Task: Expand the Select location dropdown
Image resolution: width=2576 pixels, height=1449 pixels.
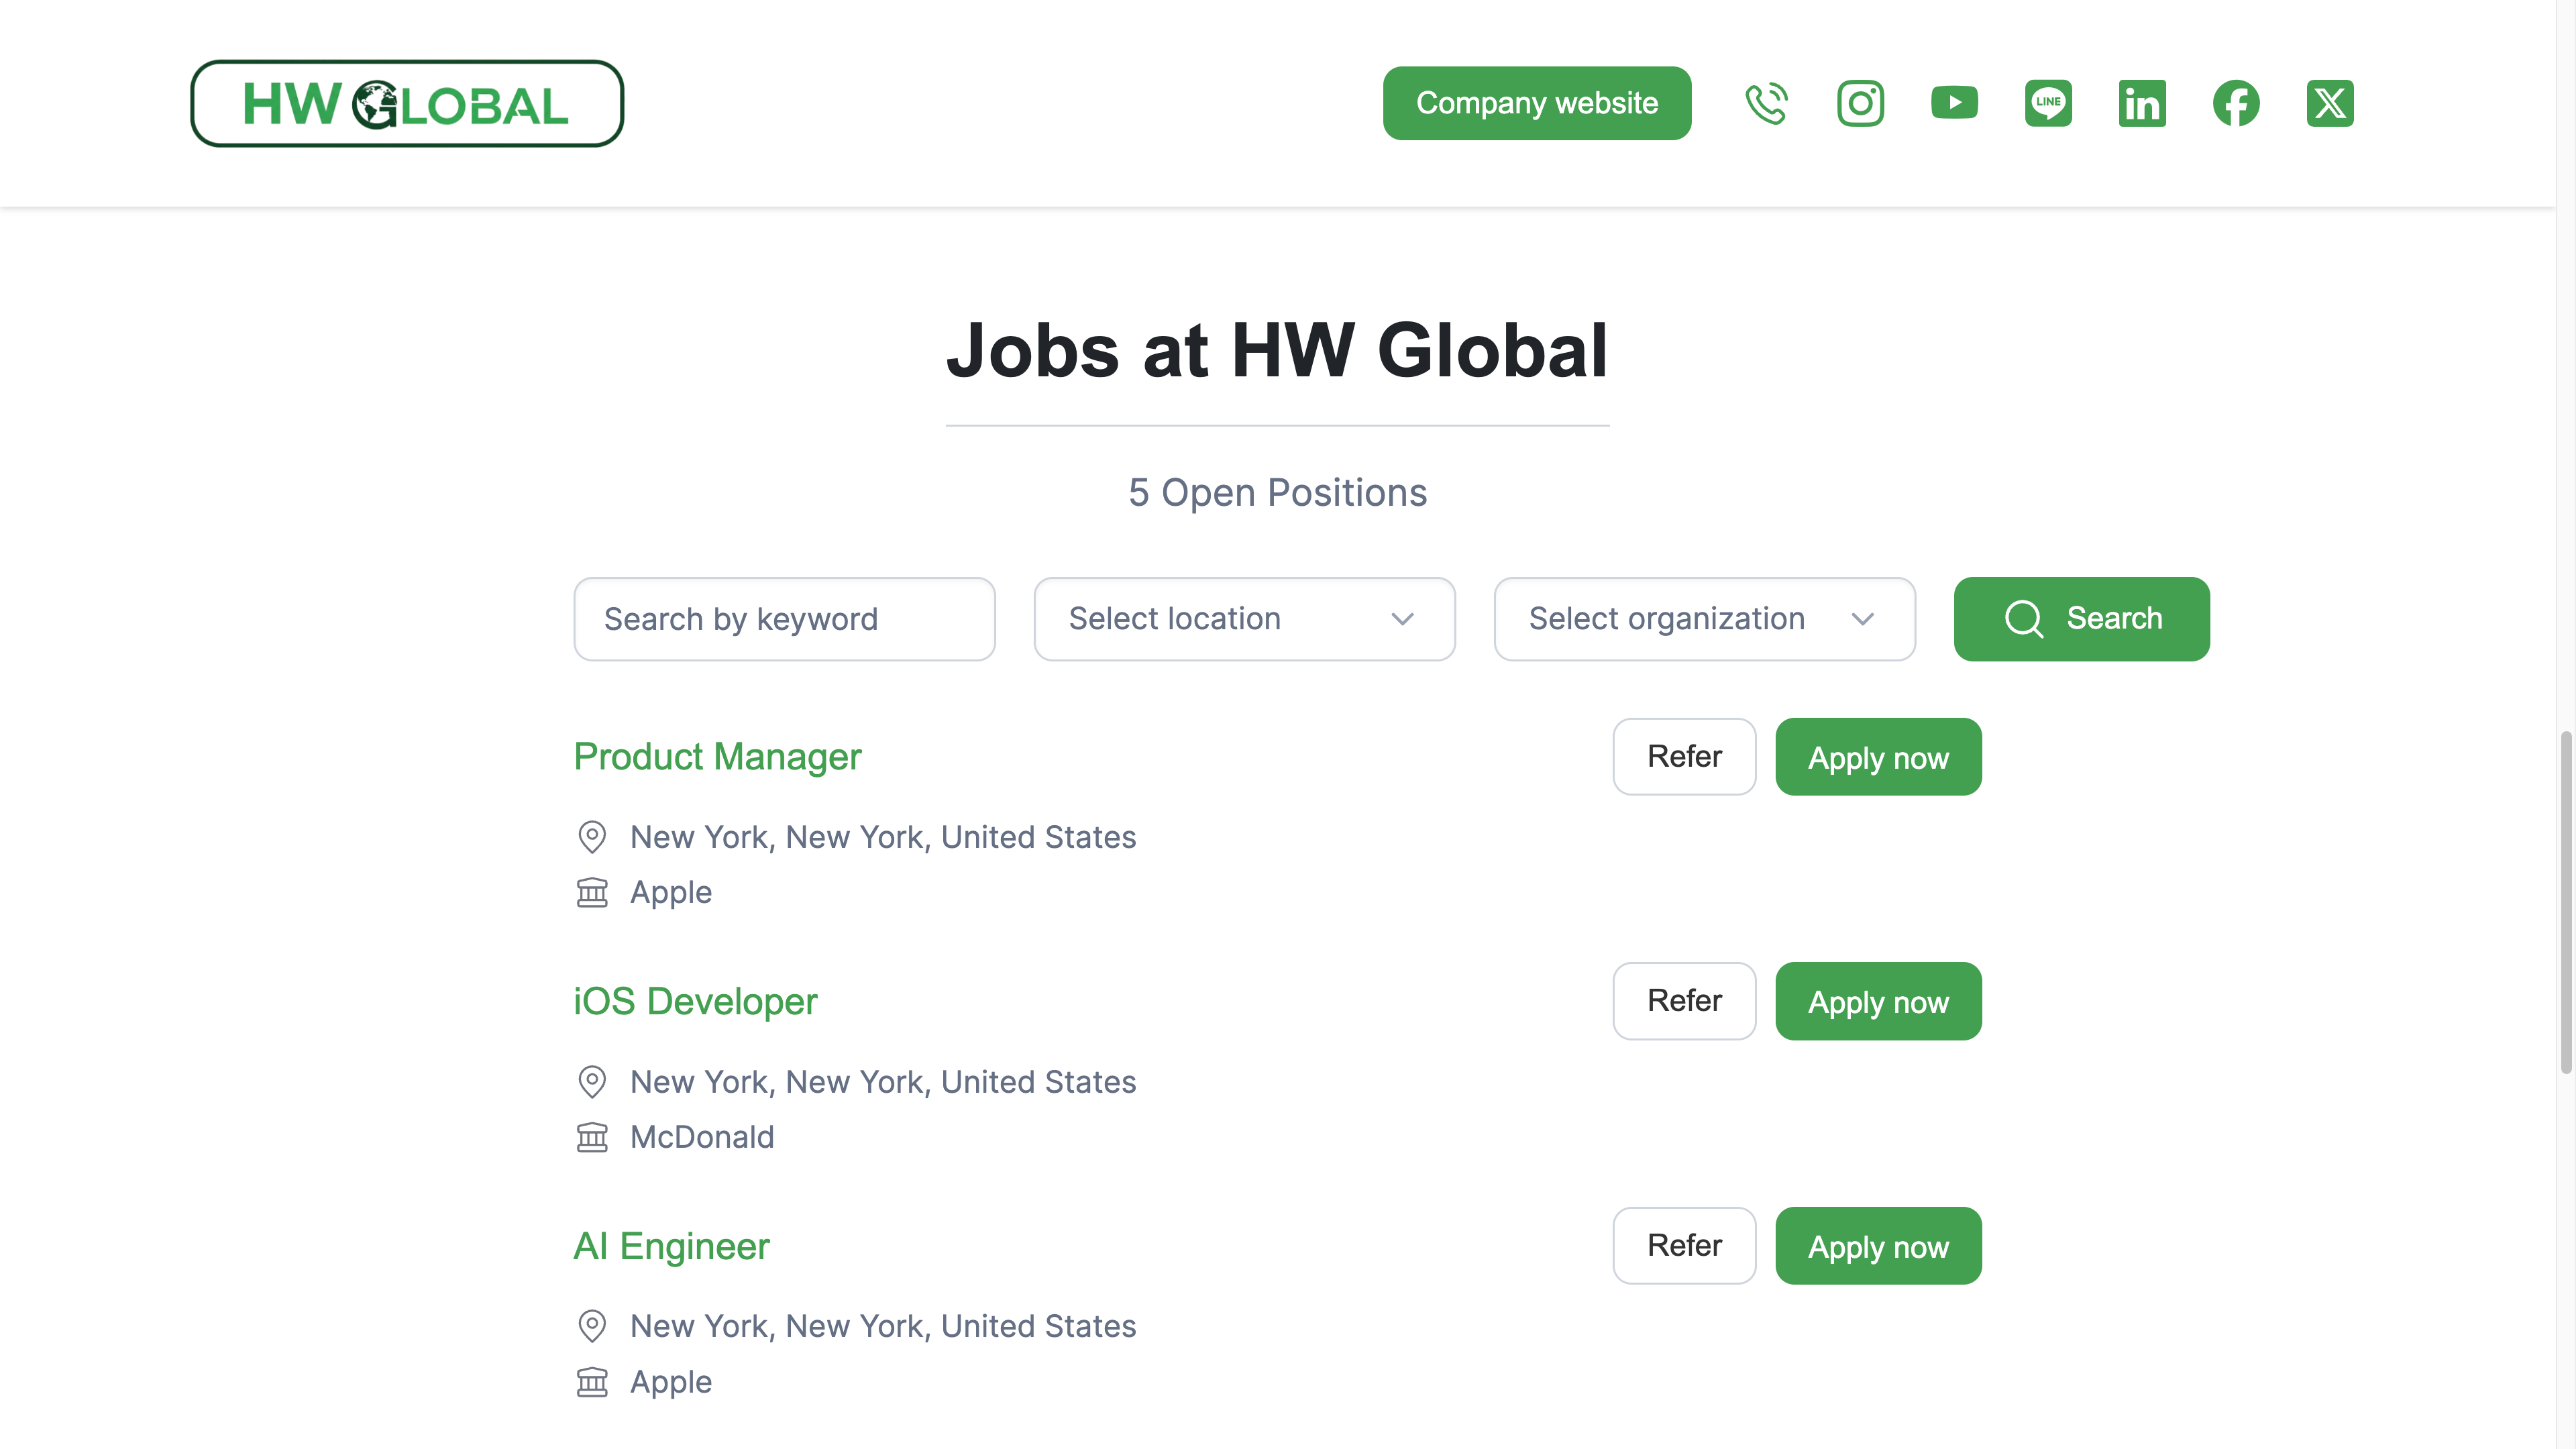Action: pos(1243,619)
